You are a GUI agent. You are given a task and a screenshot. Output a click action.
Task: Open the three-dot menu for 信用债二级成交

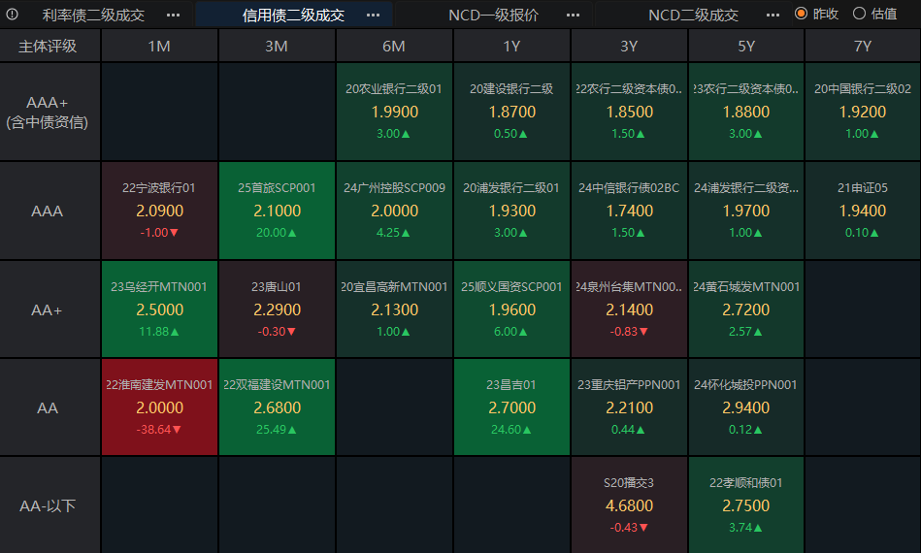click(x=373, y=16)
